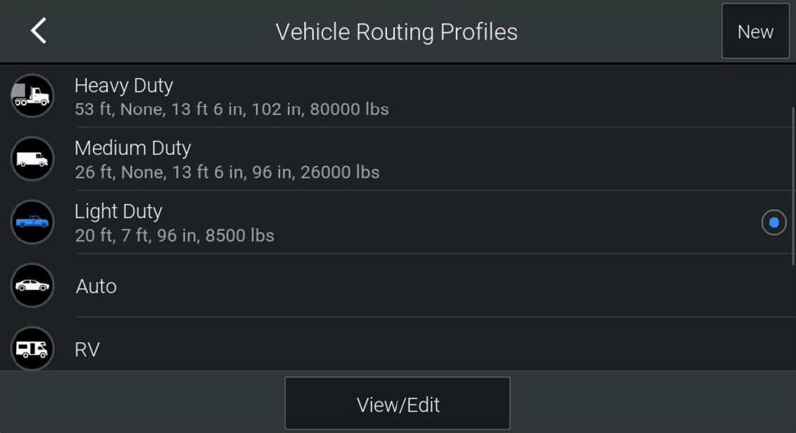Open View/Edit for the selected profile
Image resolution: width=796 pixels, height=433 pixels.
pyautogui.click(x=398, y=403)
